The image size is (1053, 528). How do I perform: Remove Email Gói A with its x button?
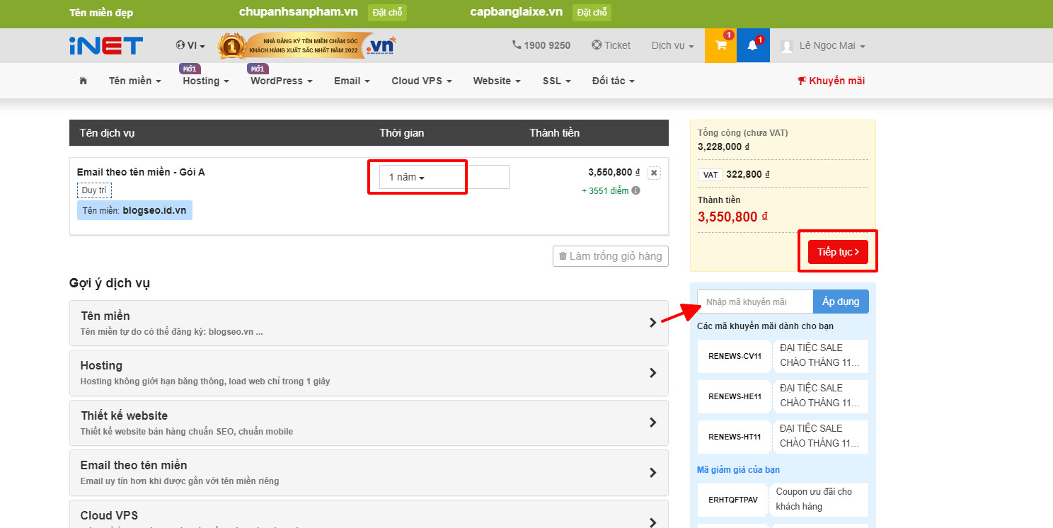(x=654, y=172)
